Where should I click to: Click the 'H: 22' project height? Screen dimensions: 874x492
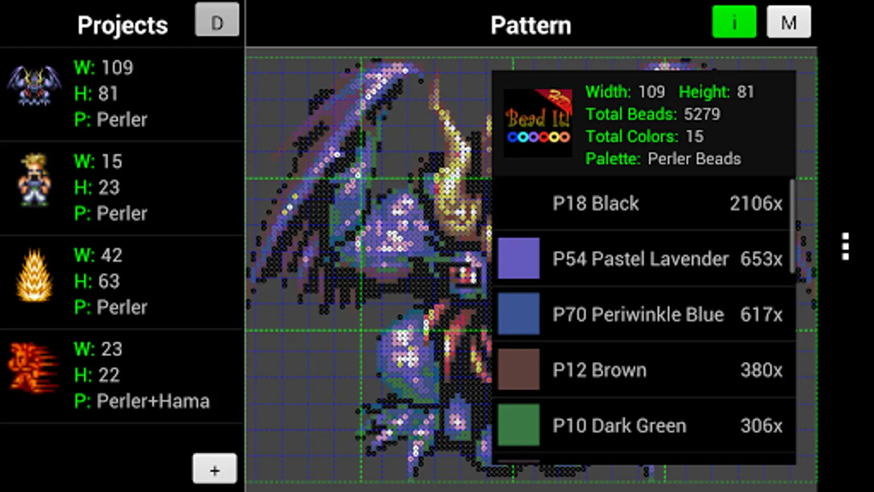[x=97, y=376]
